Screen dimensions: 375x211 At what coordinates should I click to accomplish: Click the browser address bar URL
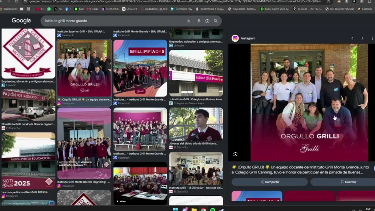(176, 1)
